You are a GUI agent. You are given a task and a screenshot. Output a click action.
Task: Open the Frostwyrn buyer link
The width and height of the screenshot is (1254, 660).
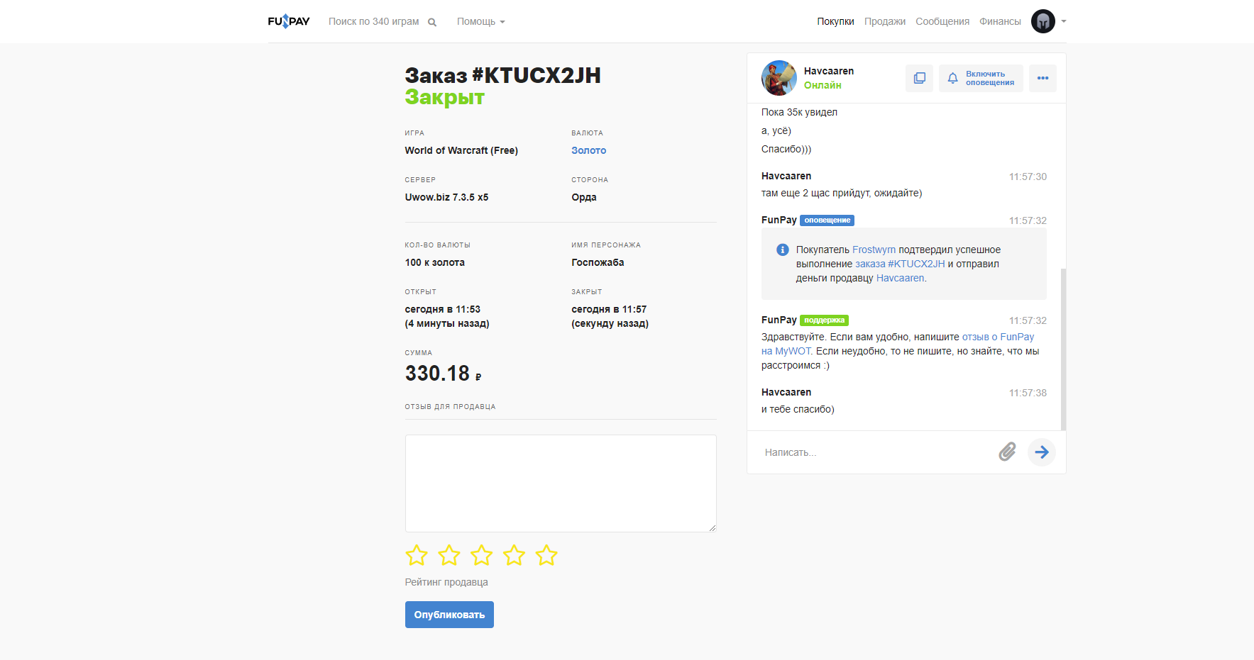coord(874,250)
